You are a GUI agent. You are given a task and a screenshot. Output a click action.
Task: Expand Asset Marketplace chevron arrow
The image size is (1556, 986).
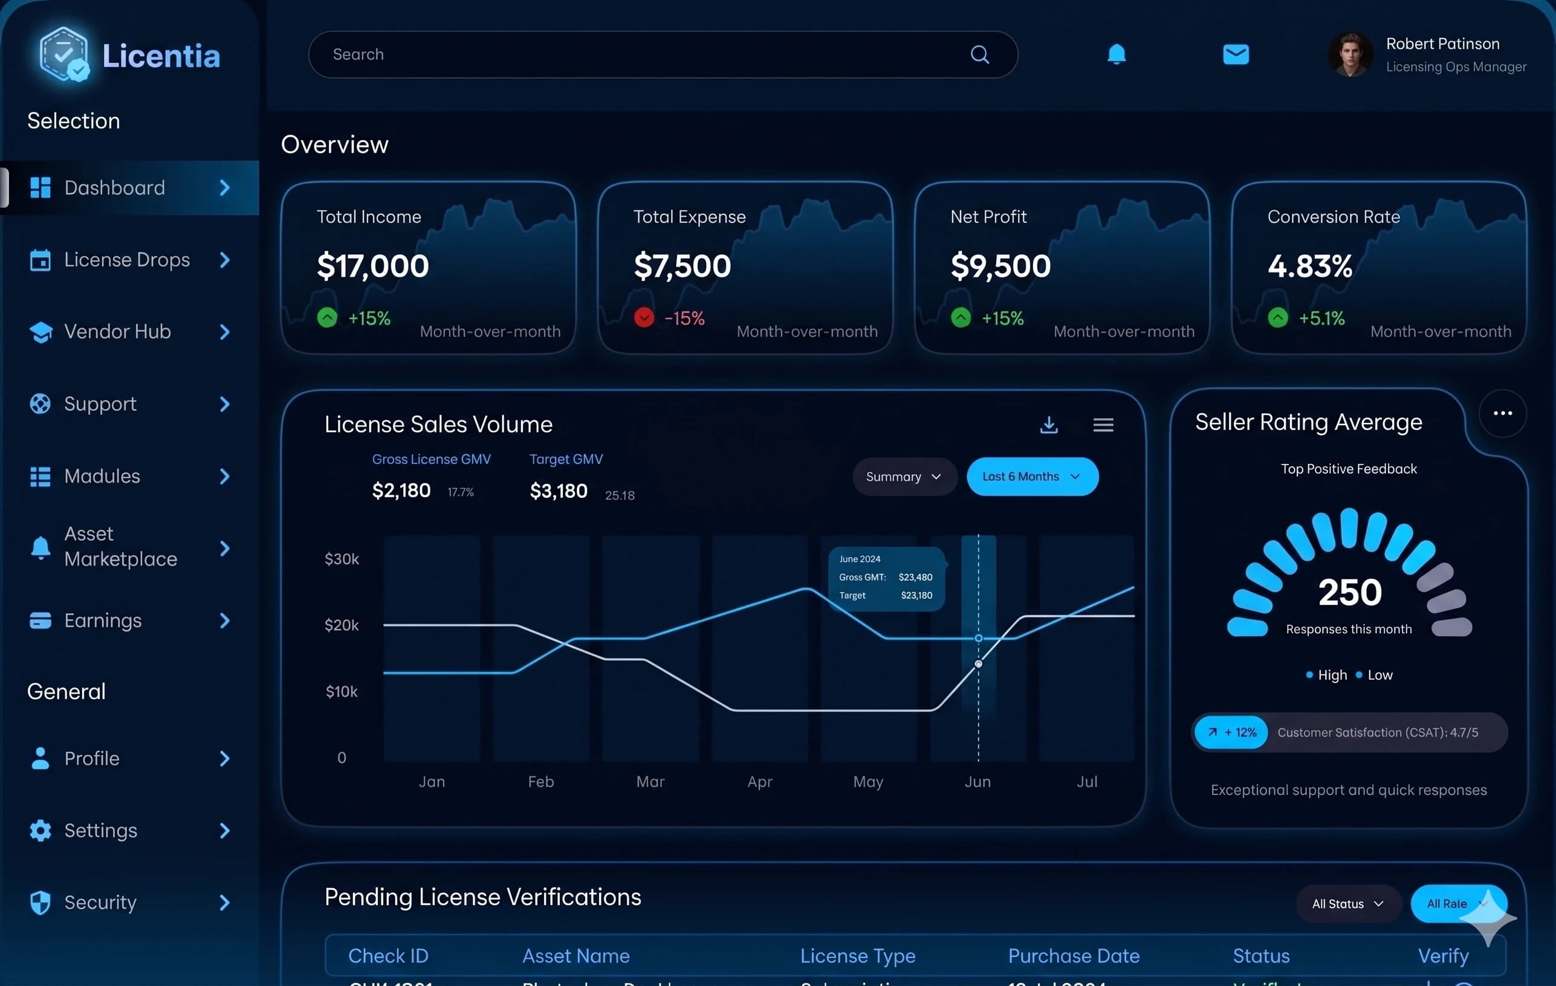coord(225,548)
